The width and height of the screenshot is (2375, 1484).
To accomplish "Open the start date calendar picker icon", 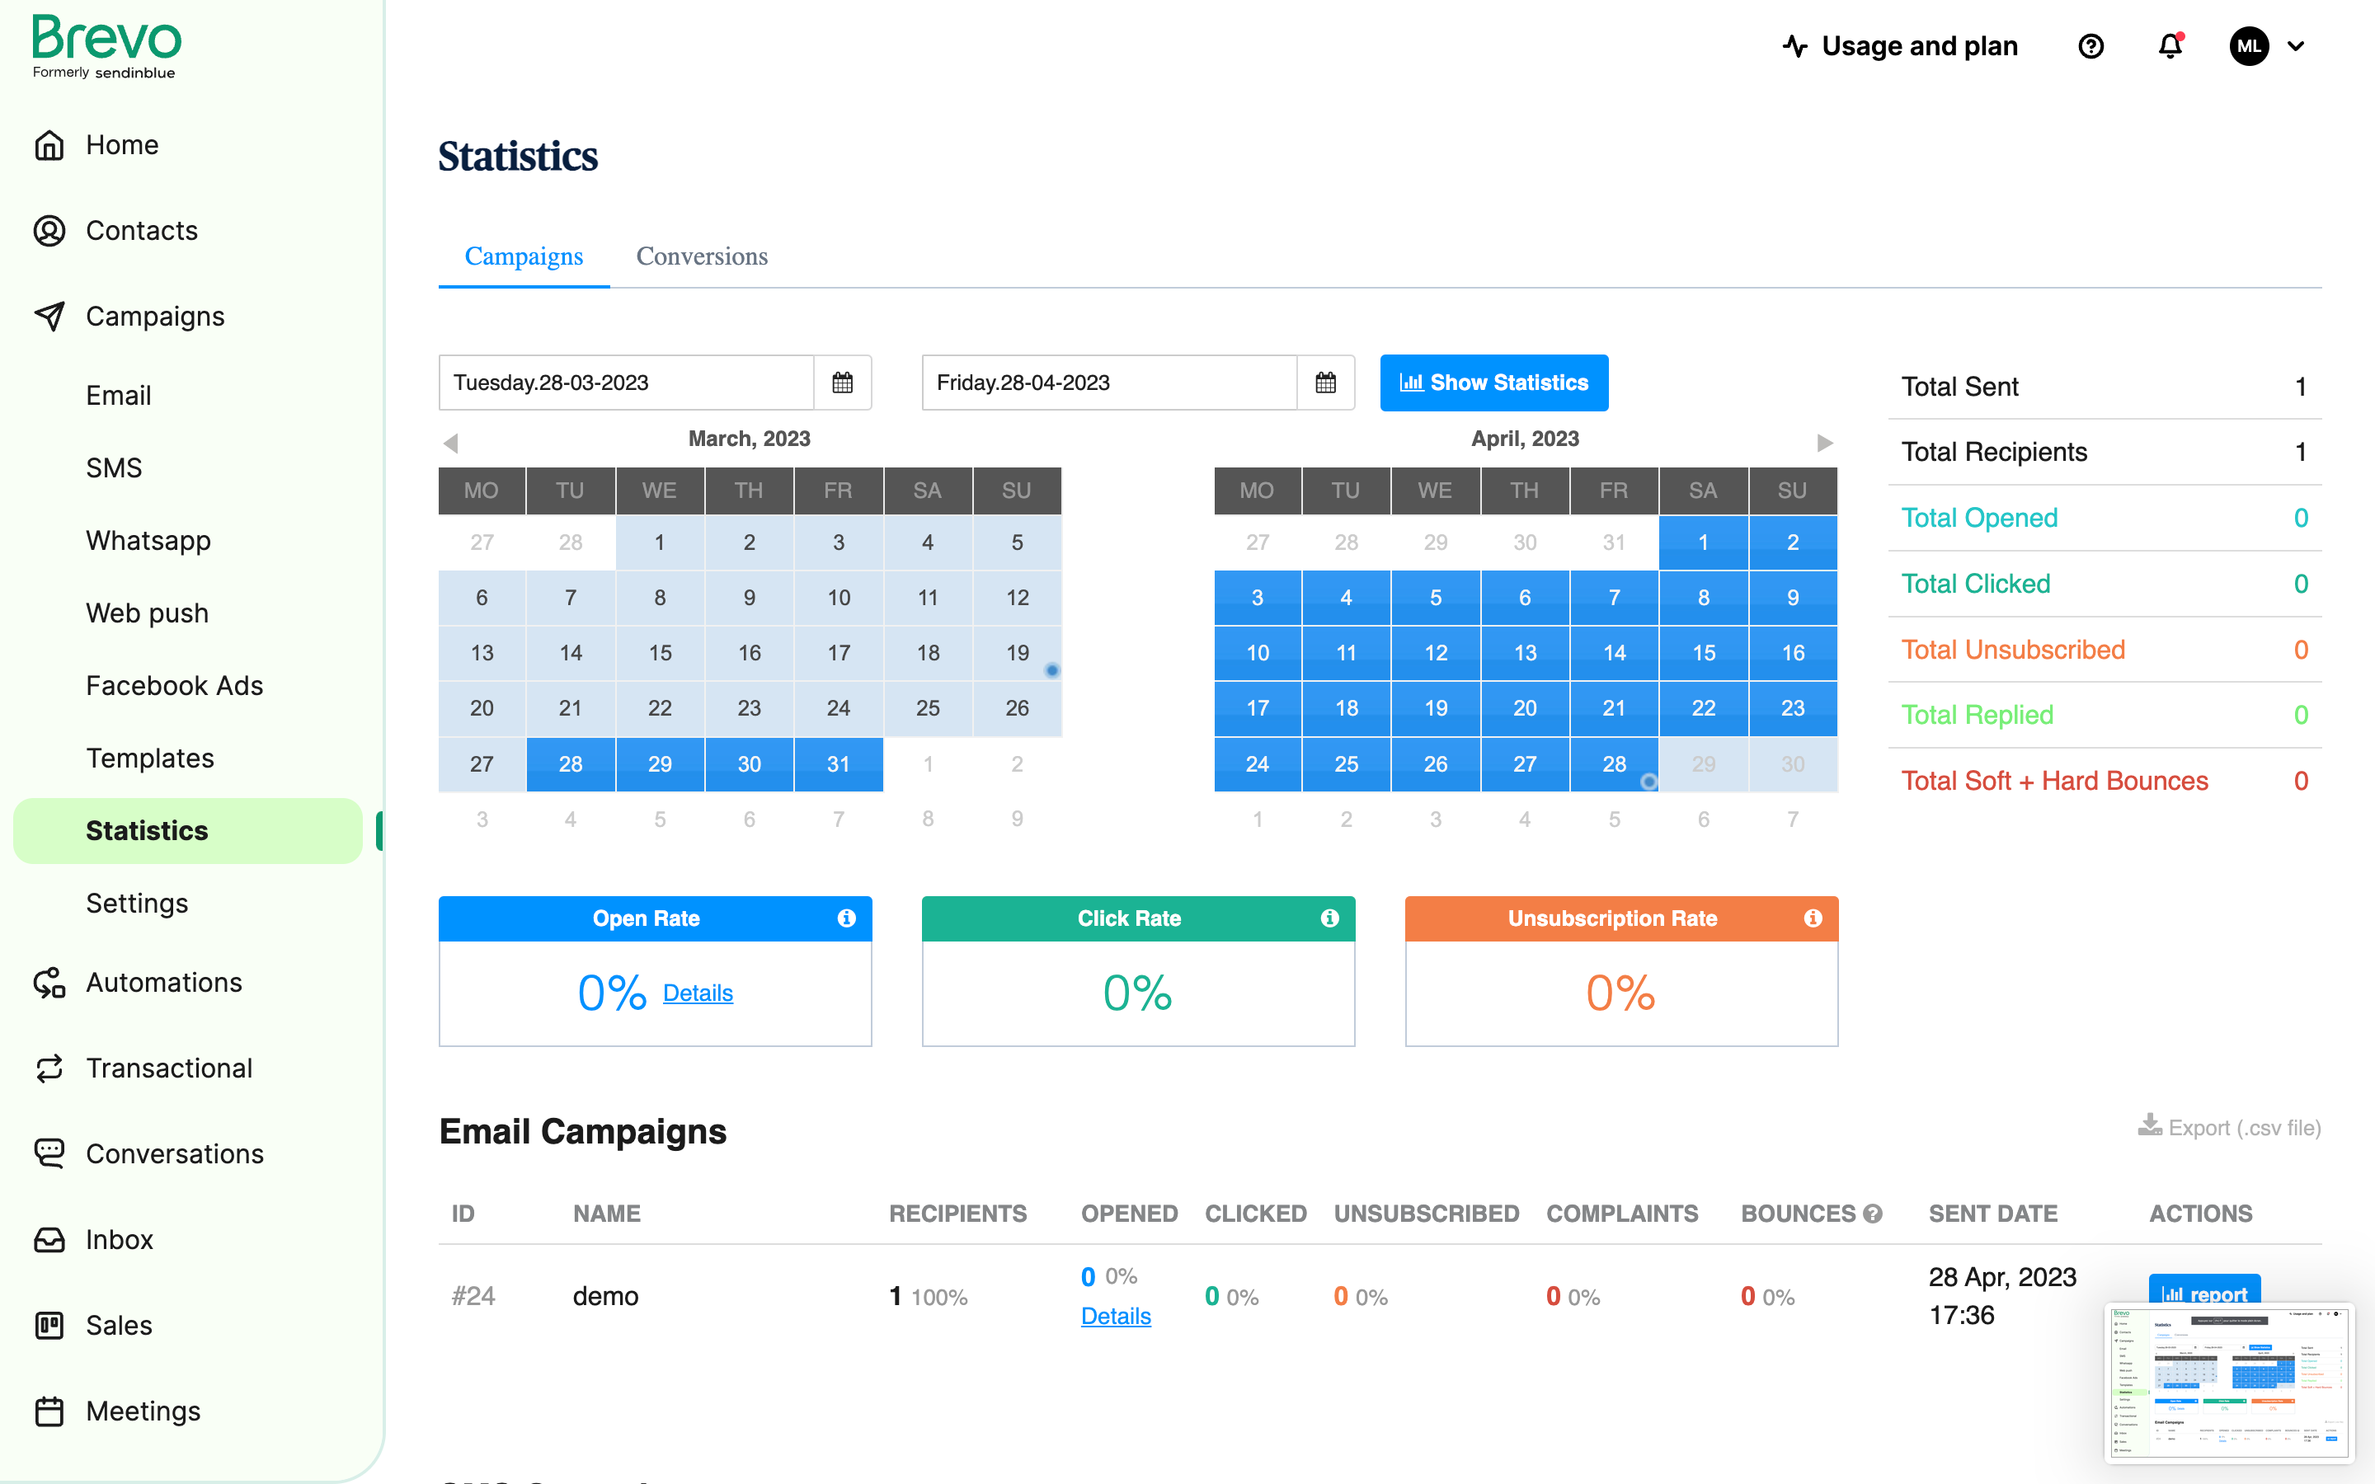I will 842,383.
